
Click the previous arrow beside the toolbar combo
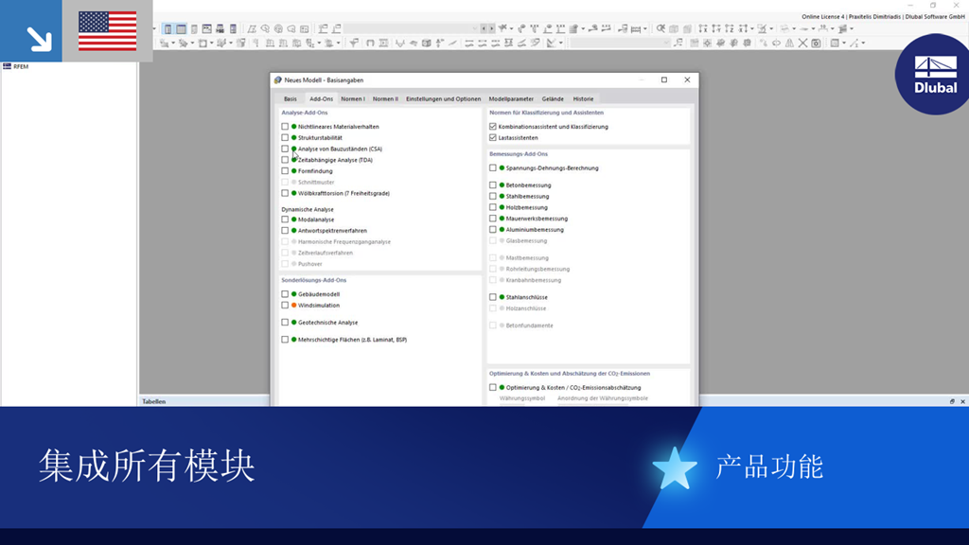(484, 28)
